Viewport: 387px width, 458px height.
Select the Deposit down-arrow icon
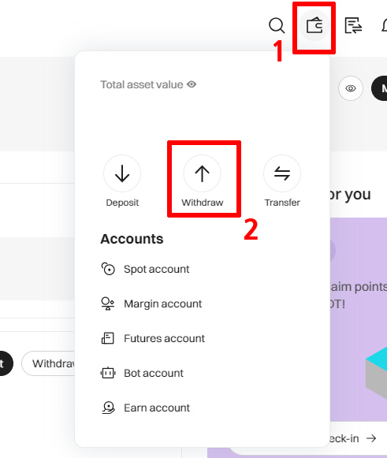[122, 173]
